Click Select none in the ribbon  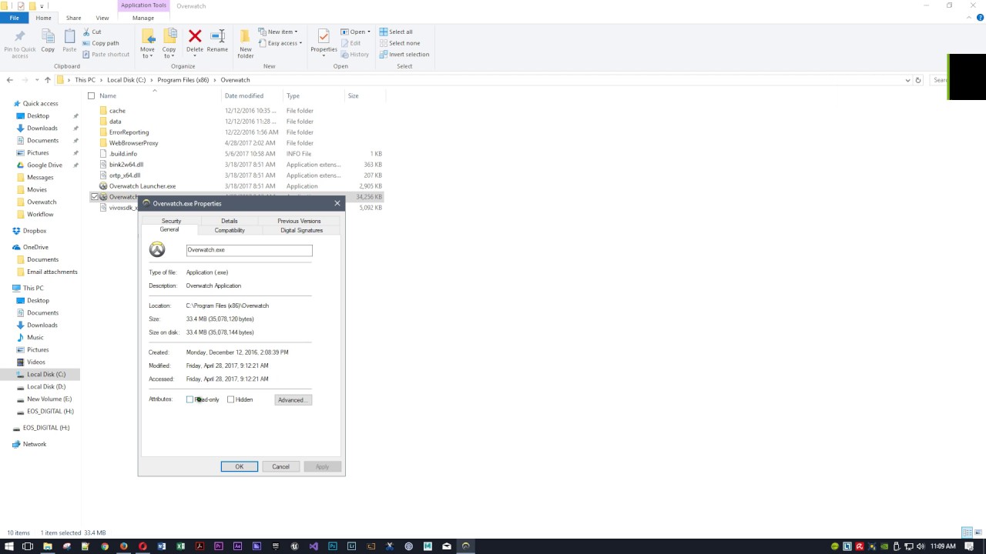(399, 43)
